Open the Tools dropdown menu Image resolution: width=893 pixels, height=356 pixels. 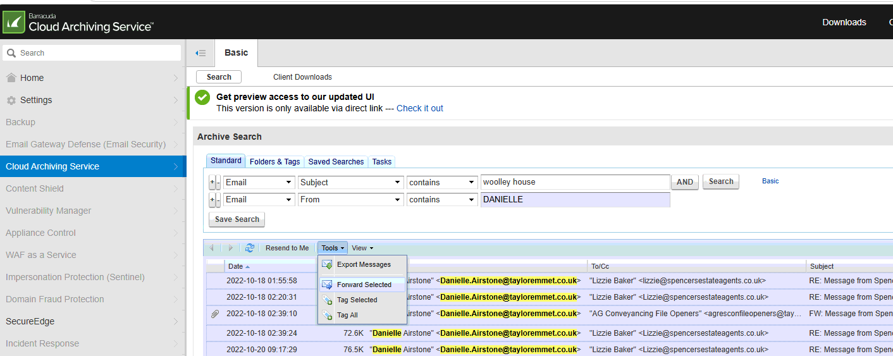pos(333,248)
